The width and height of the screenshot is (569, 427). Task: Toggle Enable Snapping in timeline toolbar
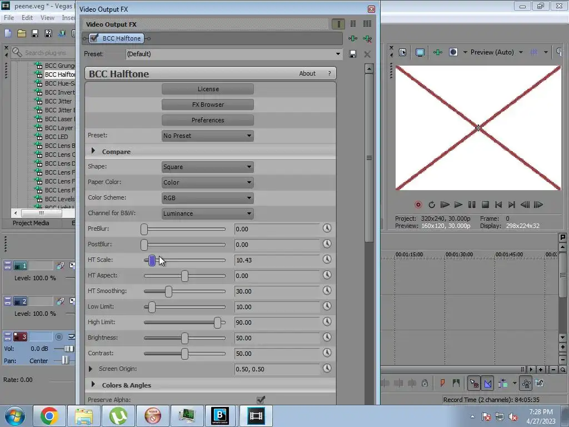pyautogui.click(x=473, y=383)
